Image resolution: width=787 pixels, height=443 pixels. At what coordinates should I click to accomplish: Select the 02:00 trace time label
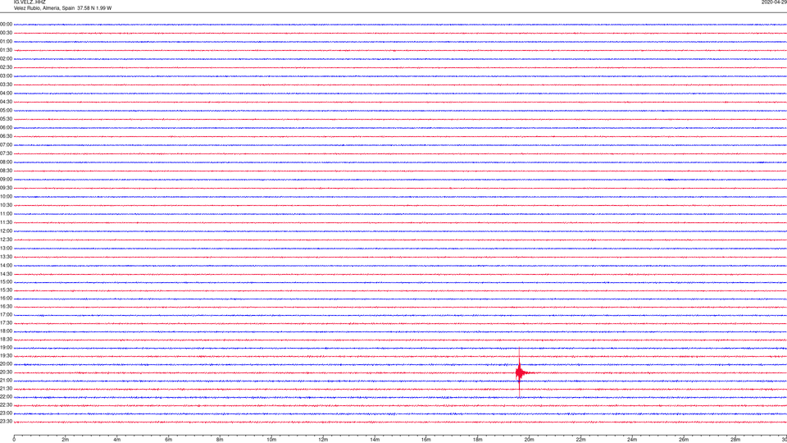tap(6, 59)
